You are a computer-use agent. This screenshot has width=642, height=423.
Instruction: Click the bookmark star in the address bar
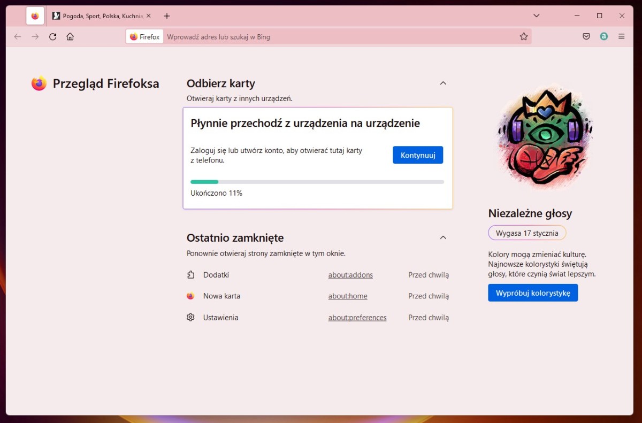pos(523,36)
